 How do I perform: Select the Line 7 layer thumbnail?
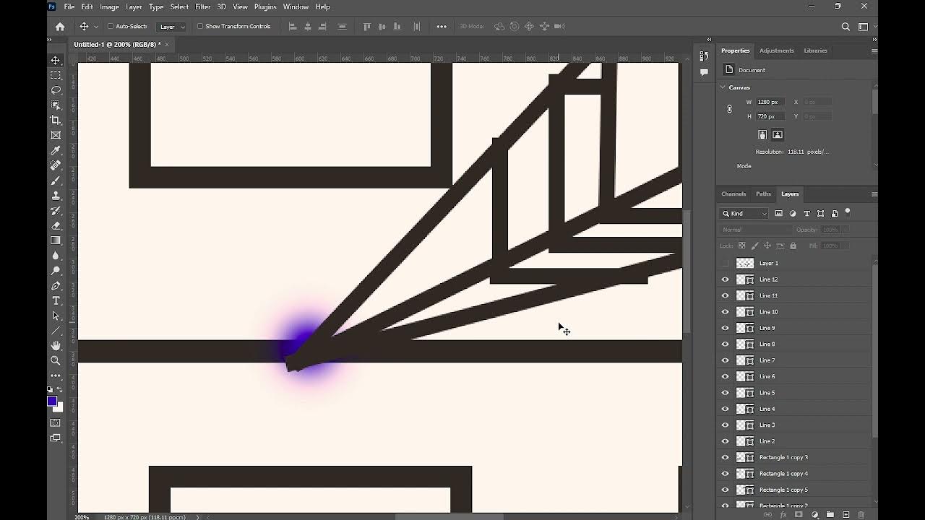[x=745, y=360]
